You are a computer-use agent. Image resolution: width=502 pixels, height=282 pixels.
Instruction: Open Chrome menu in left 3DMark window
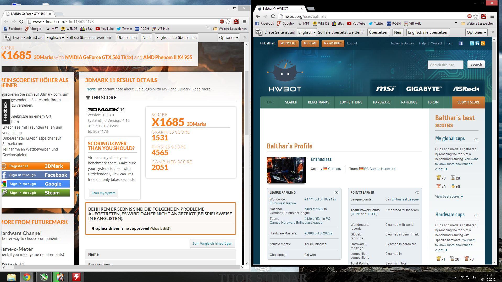pyautogui.click(x=244, y=22)
